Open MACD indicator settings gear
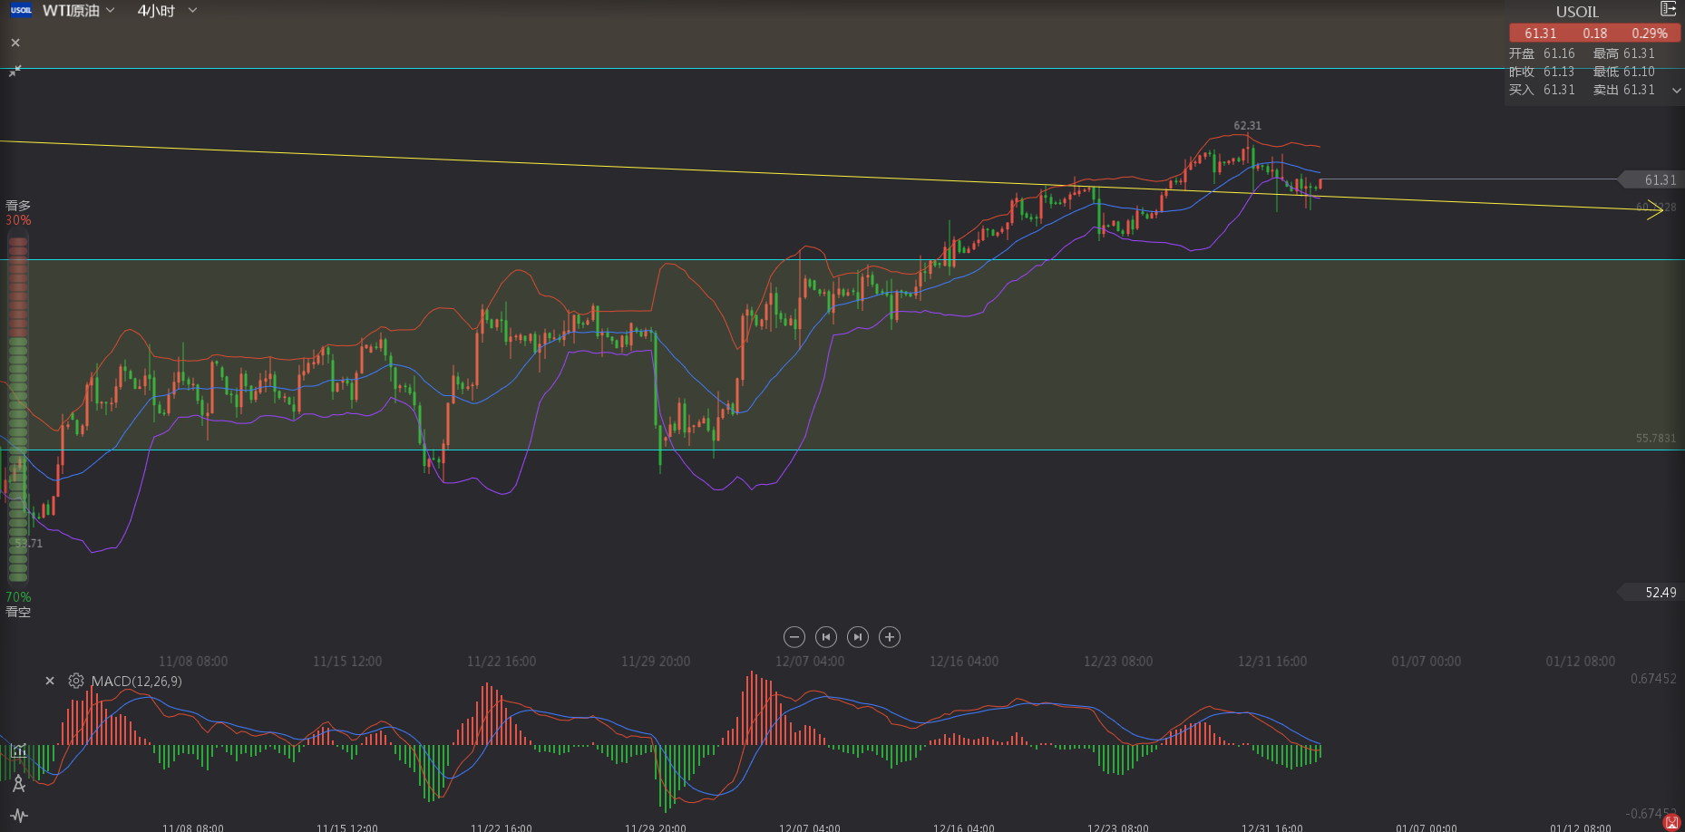 point(76,681)
